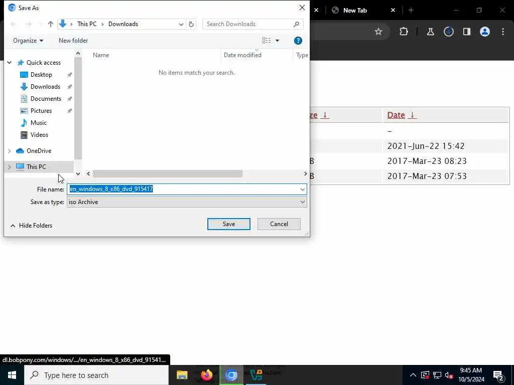Select Downloads in Quick access

(45, 87)
